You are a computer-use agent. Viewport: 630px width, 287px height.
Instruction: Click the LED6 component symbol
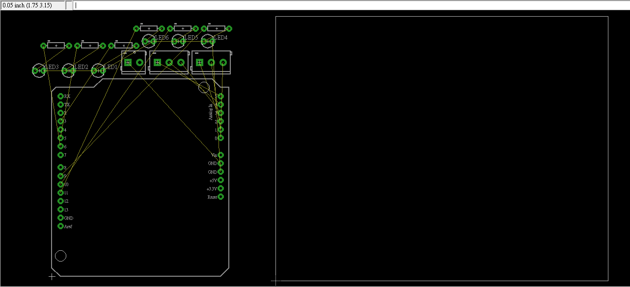(149, 41)
